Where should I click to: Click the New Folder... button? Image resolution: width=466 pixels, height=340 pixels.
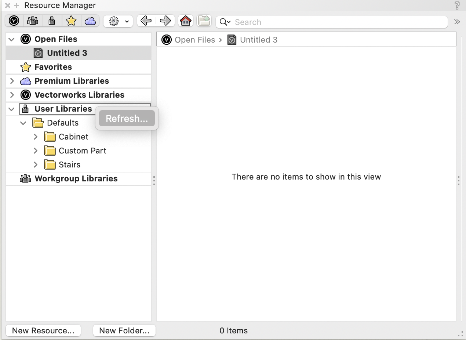click(x=124, y=330)
